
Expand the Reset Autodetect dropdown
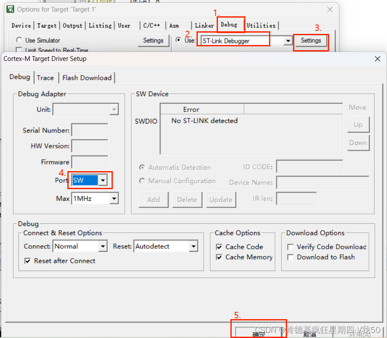(x=193, y=246)
